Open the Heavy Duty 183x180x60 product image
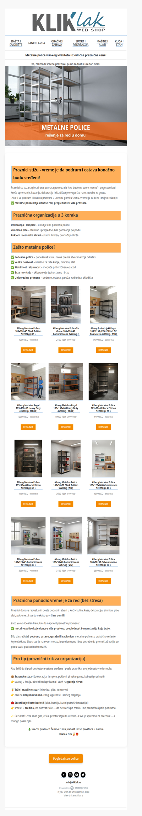The height and width of the screenshot is (816, 142). point(28,382)
